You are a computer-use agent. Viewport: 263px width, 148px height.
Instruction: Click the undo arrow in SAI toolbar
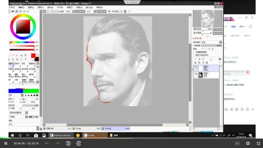(44, 11)
